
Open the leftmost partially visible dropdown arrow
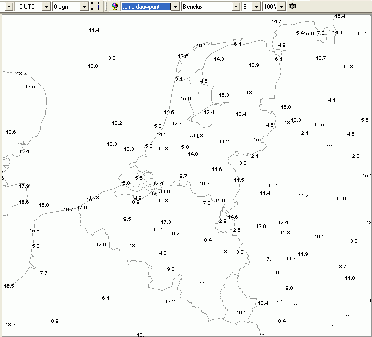pos(9,7)
